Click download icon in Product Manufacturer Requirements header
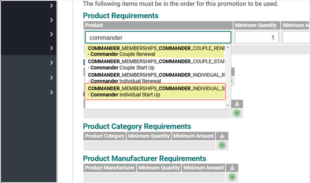The image size is (310, 183). (x=232, y=168)
